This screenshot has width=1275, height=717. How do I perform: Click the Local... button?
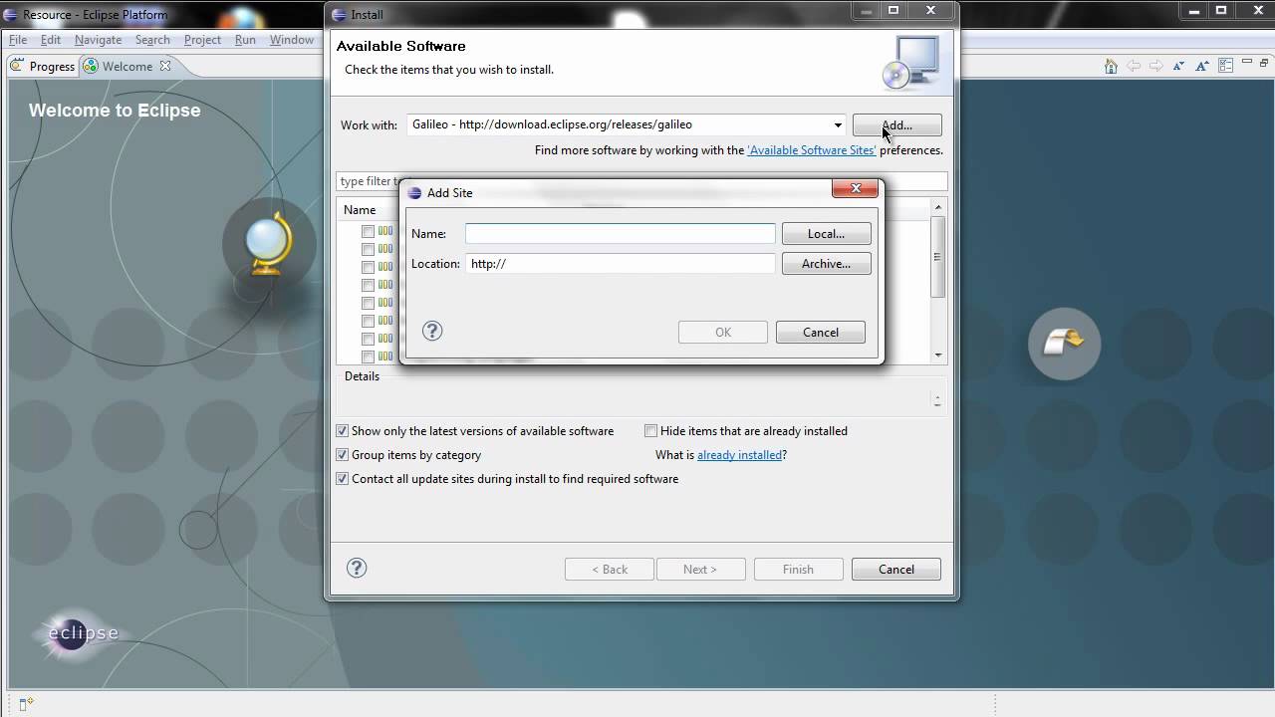tap(826, 234)
